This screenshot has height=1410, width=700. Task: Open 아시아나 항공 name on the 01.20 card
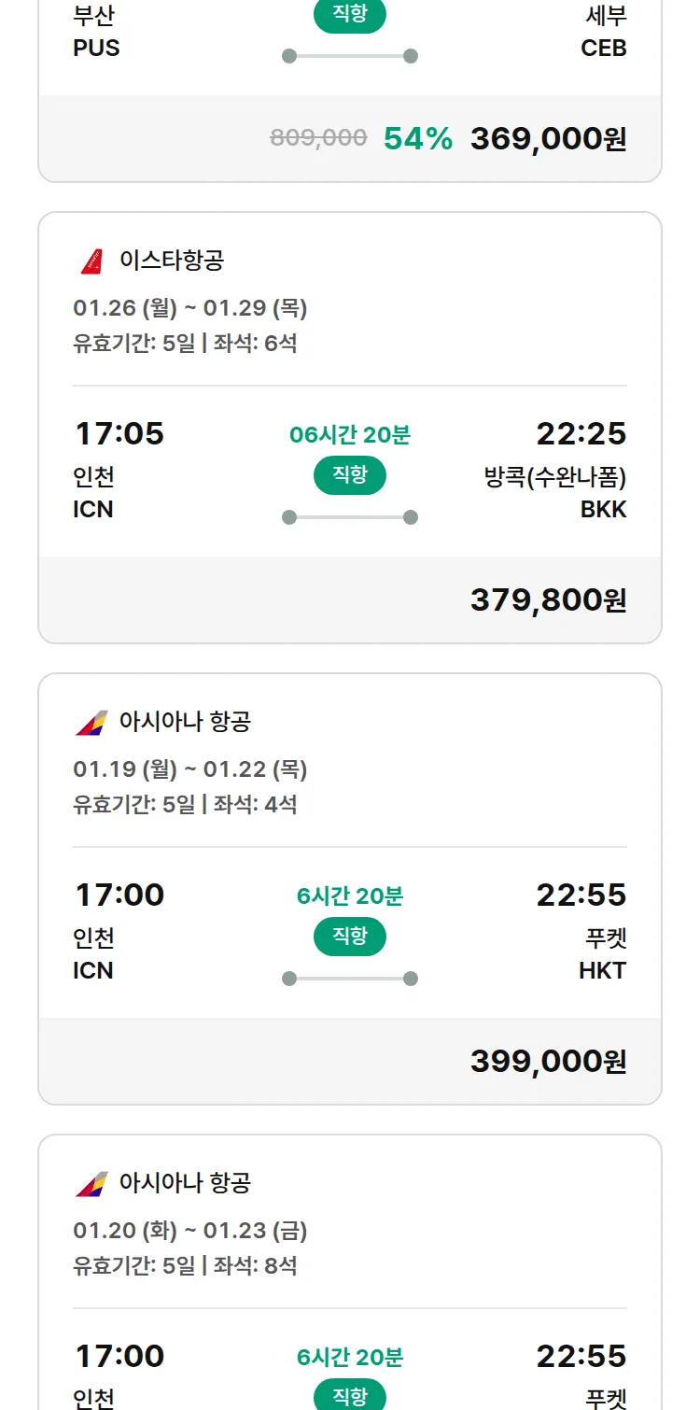click(185, 1183)
